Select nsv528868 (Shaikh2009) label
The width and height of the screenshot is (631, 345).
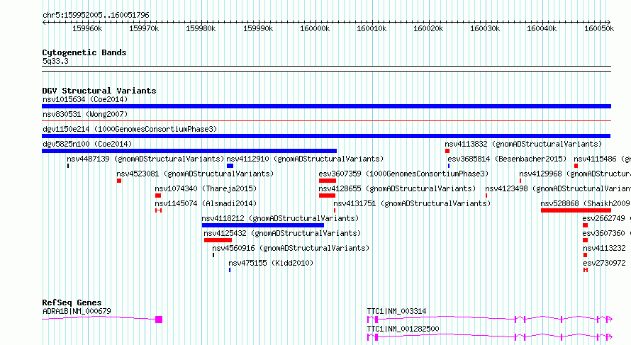coord(586,203)
